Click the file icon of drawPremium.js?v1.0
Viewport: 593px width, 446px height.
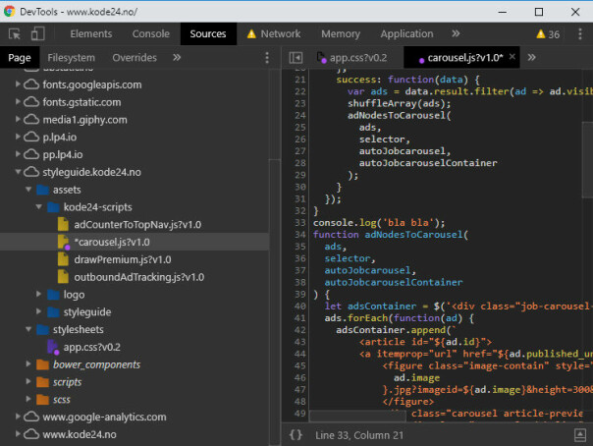tap(63, 259)
